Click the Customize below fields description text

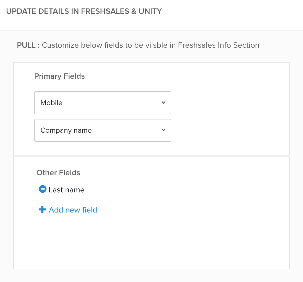click(109, 45)
